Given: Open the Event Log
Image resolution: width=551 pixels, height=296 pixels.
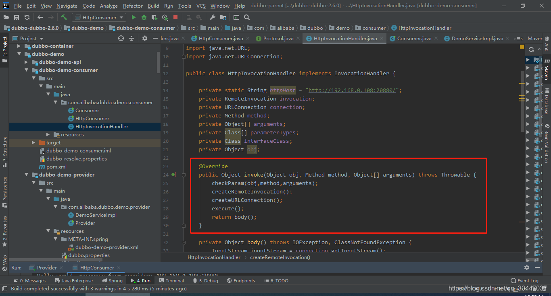Looking at the screenshot, I should (524, 281).
